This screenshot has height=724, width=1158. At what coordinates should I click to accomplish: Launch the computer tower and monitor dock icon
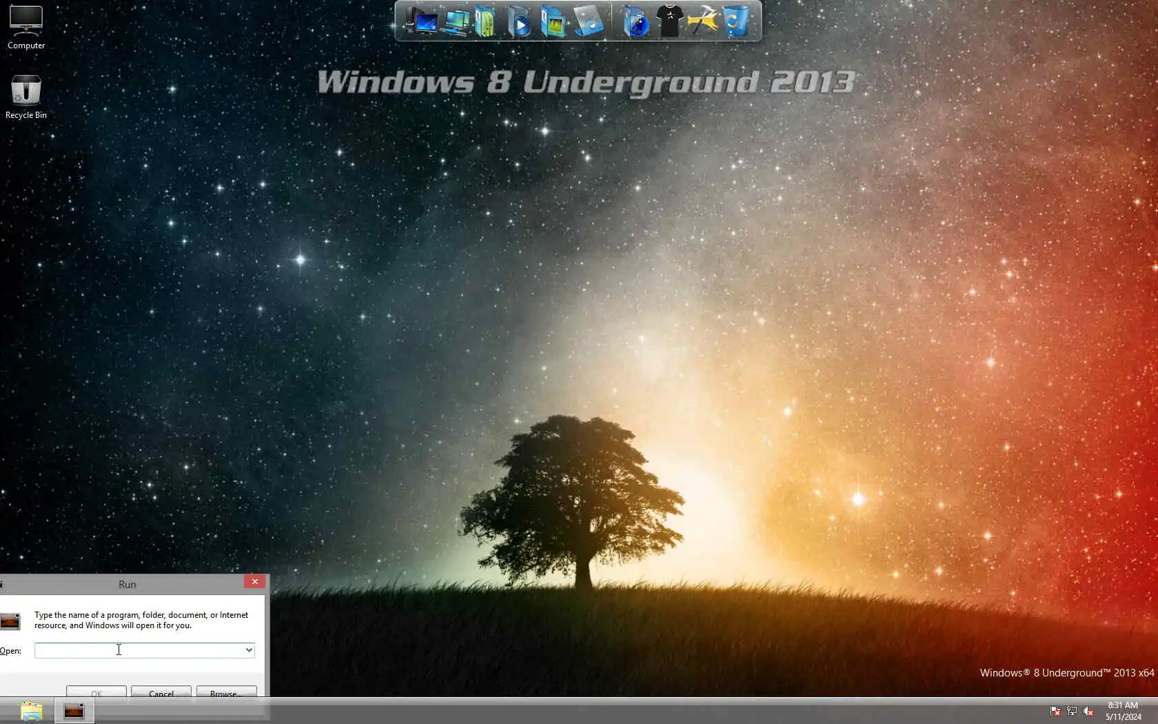coord(421,21)
